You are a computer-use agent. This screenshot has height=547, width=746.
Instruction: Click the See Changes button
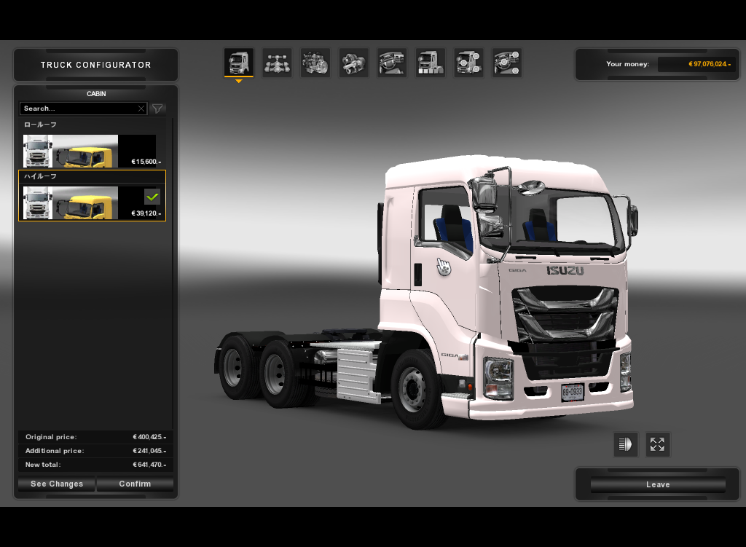click(x=56, y=483)
